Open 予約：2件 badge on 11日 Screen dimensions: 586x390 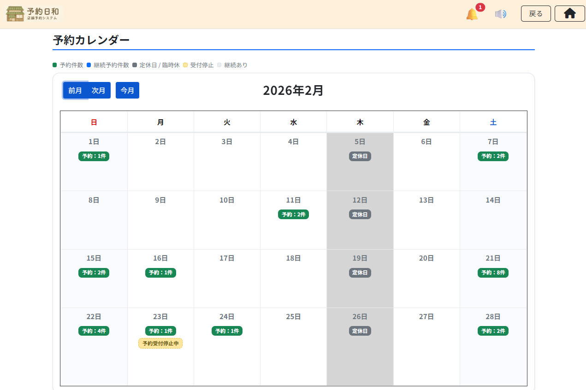293,215
